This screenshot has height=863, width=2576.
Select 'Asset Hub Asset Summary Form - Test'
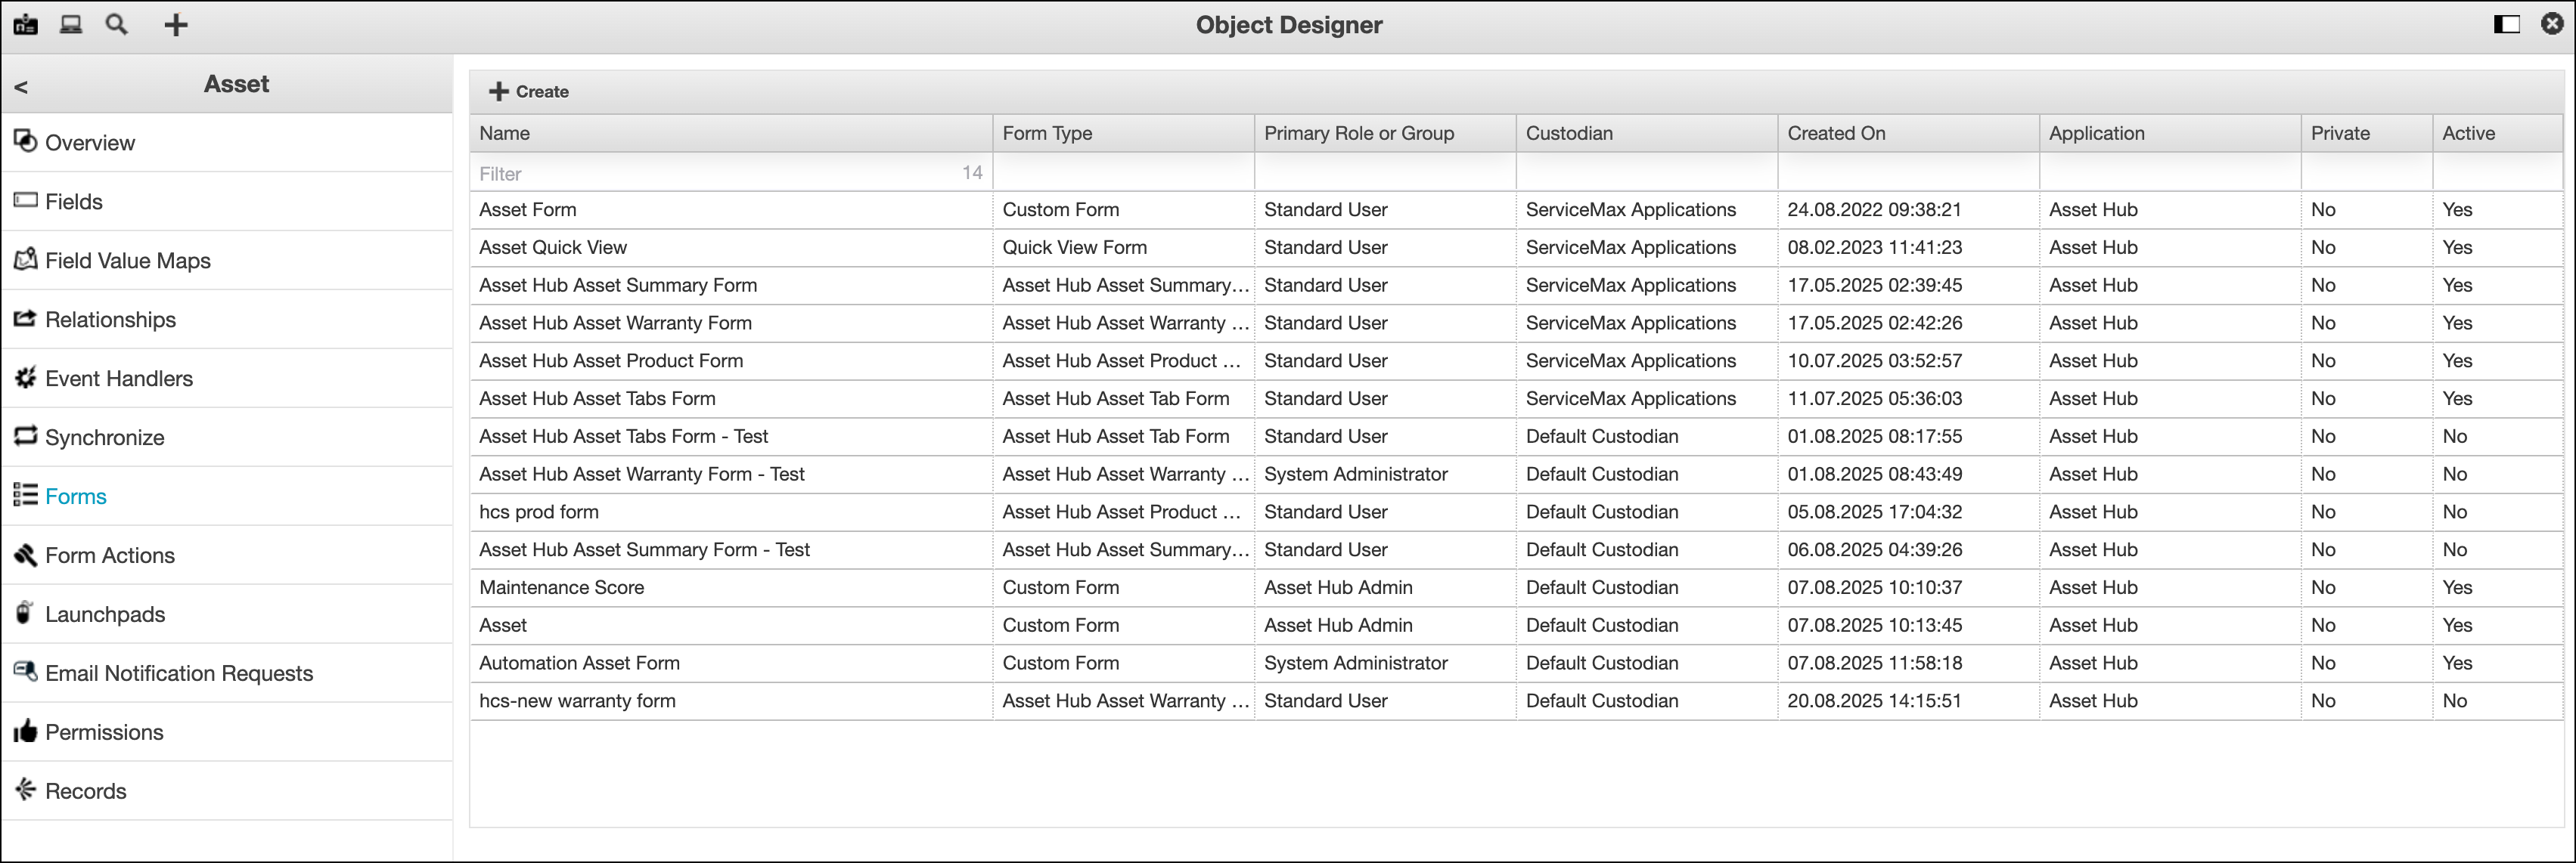coord(645,550)
